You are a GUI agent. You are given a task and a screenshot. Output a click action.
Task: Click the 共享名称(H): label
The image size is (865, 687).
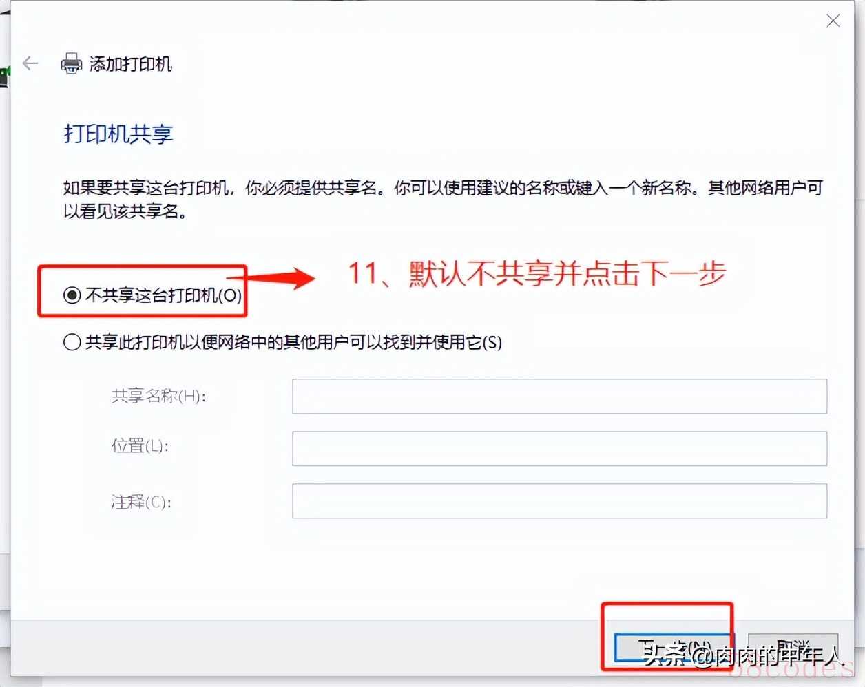158,396
